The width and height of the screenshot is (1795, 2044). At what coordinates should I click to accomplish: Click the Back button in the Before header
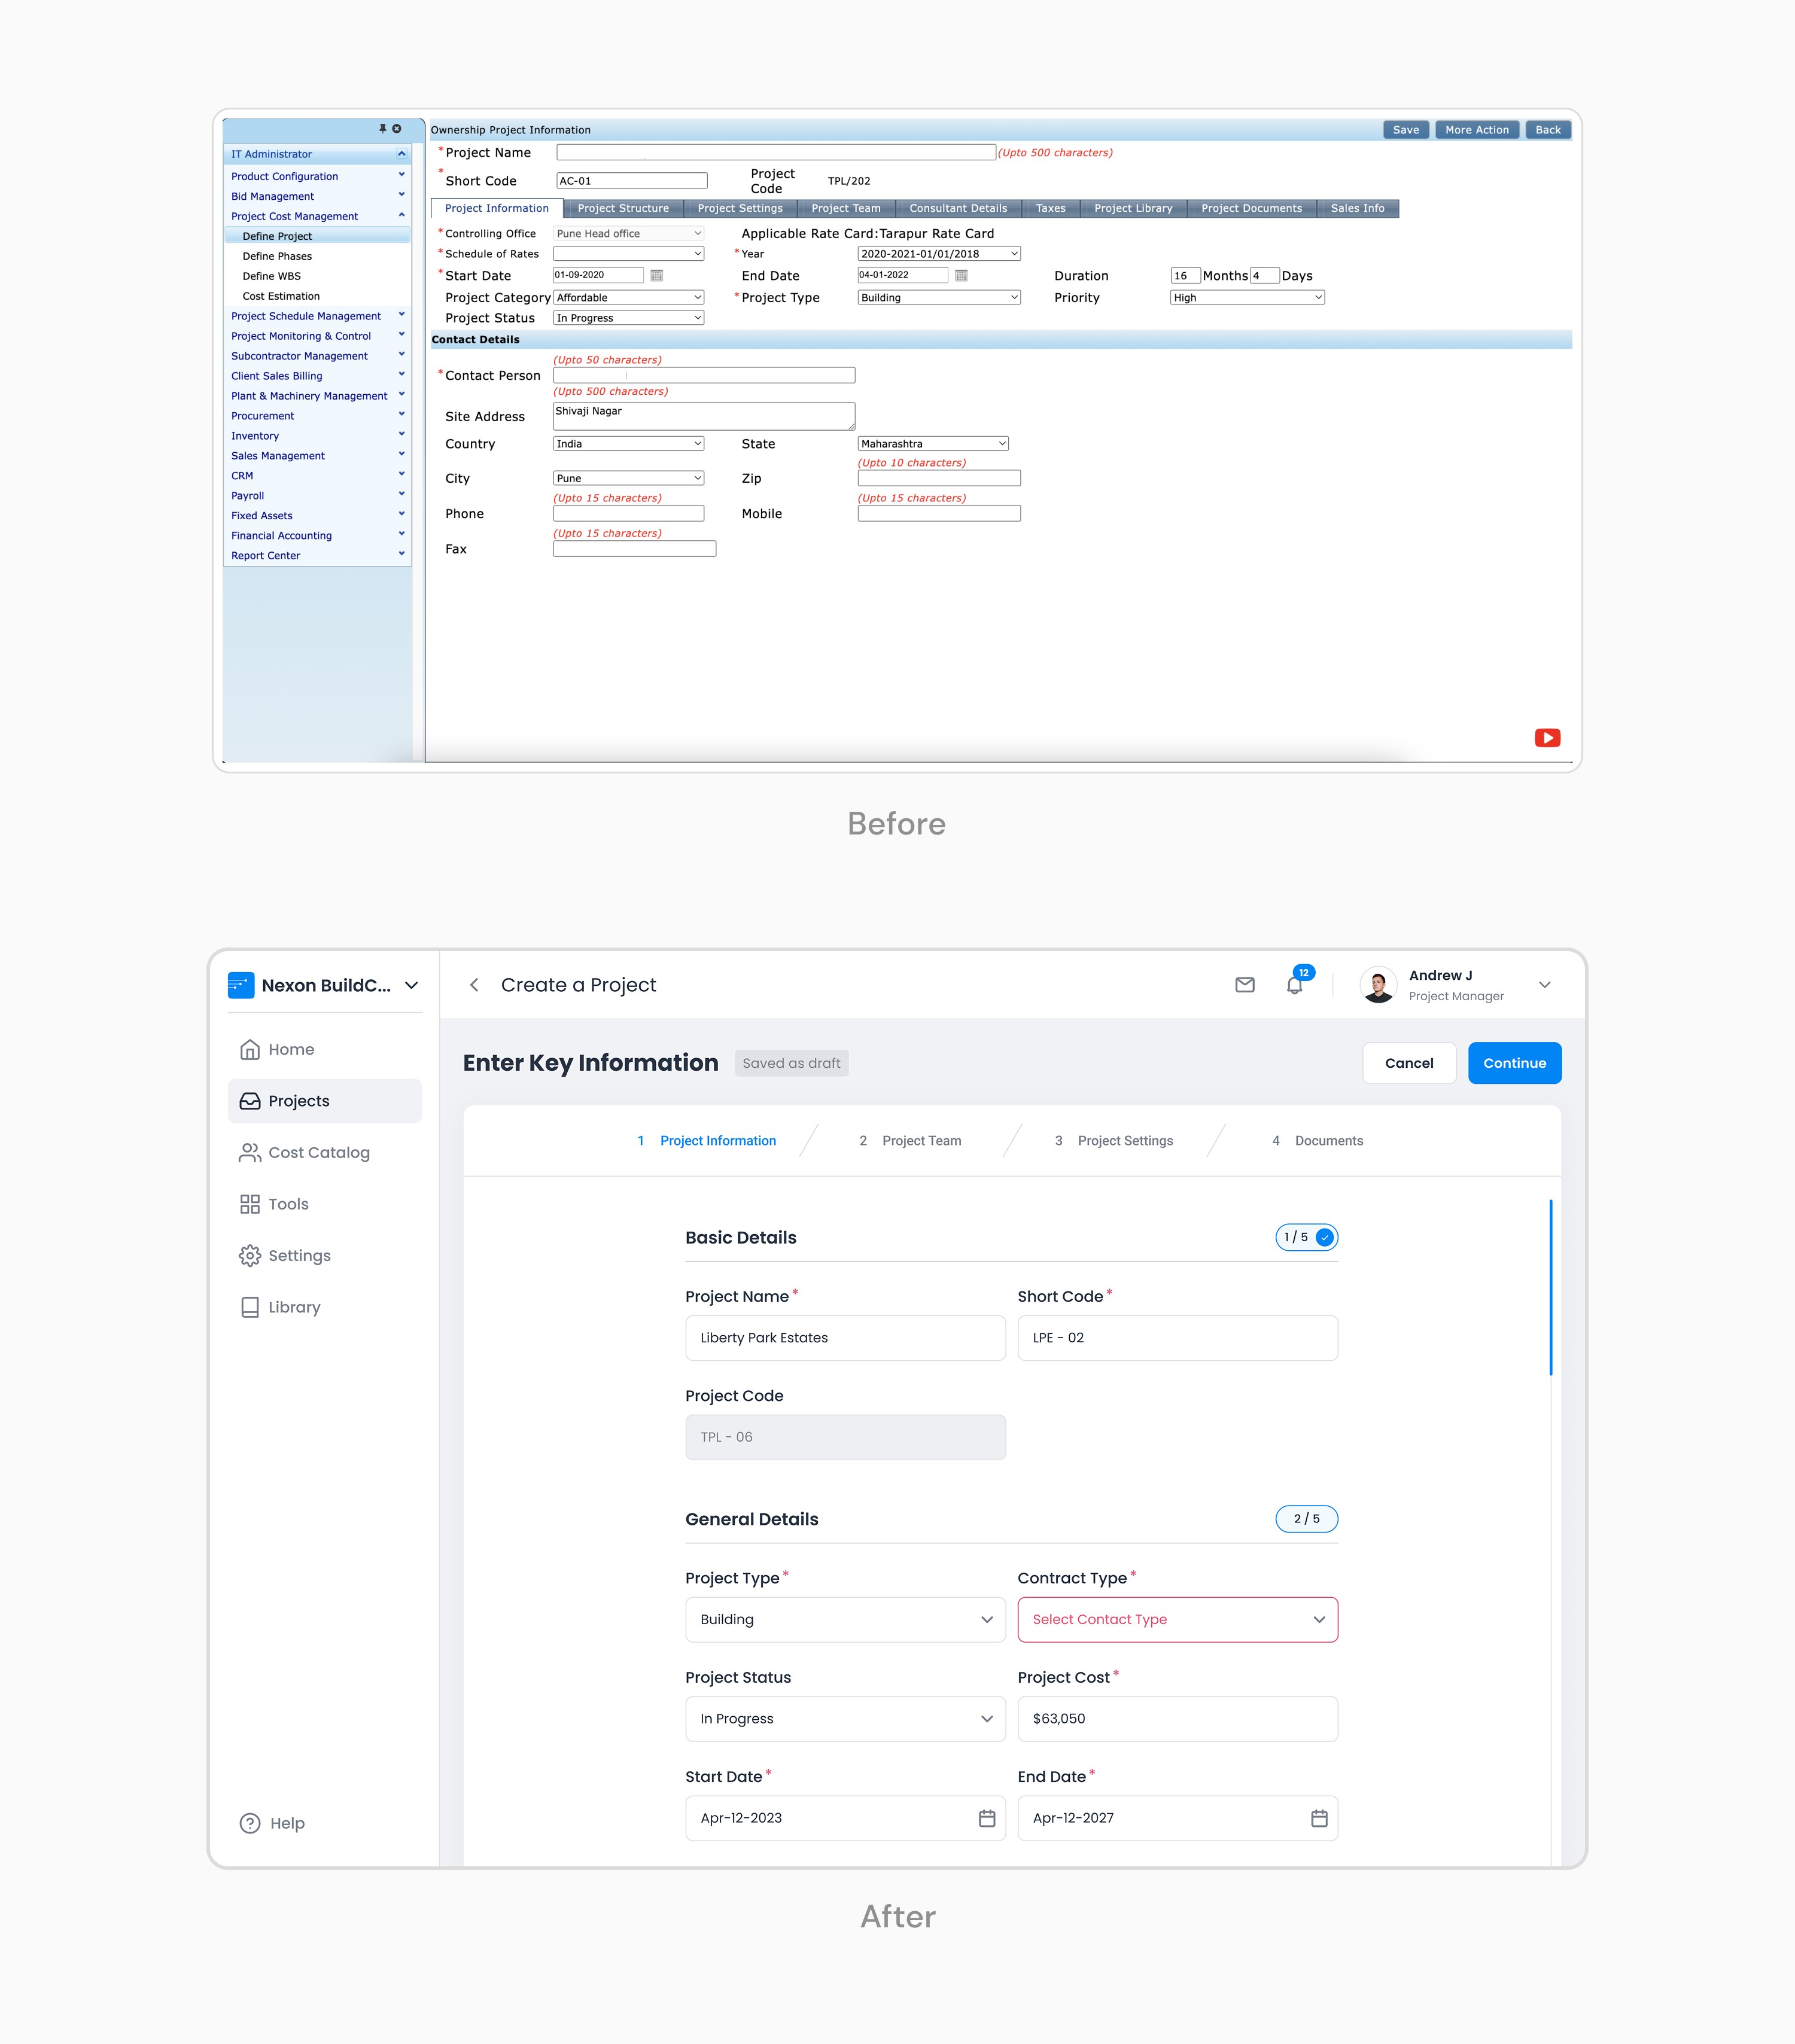pos(1548,130)
